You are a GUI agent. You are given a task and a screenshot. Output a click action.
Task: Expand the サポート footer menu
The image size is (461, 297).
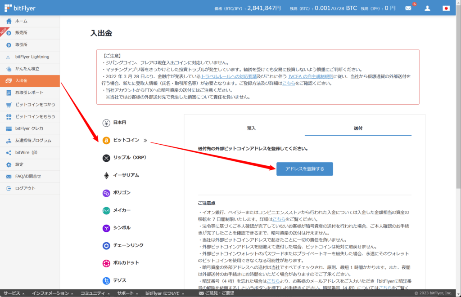click(127, 293)
